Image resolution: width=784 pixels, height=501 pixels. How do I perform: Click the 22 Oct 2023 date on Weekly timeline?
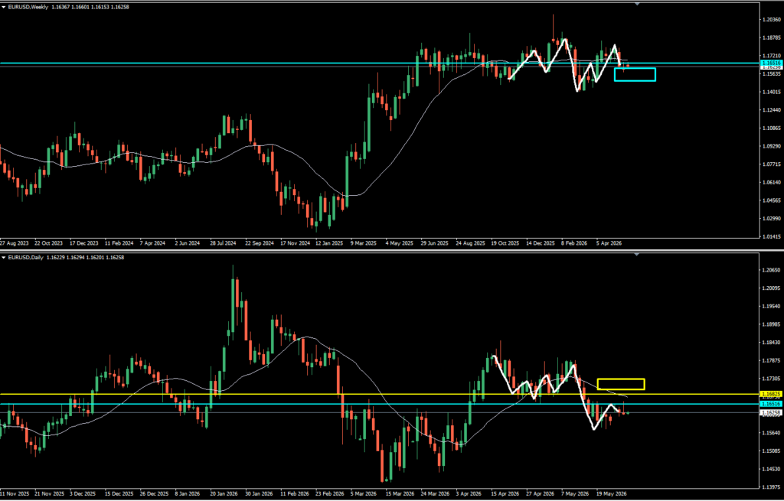pos(48,244)
